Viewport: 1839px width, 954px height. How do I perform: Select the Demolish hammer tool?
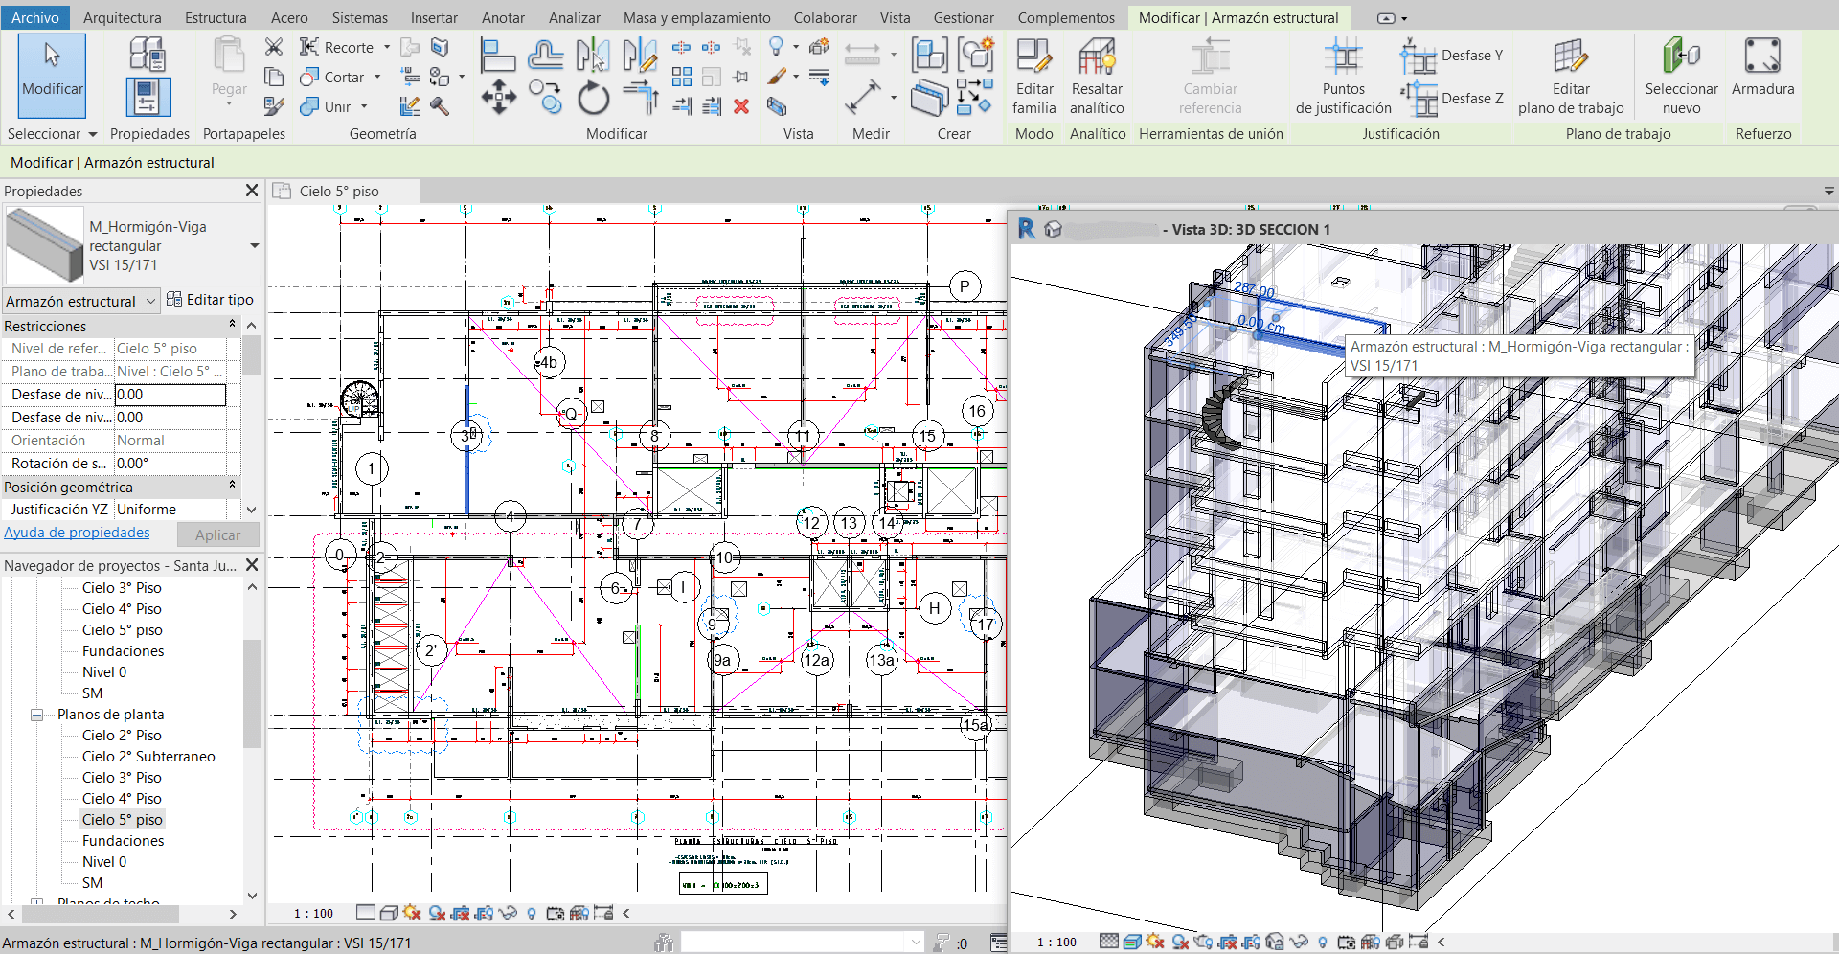(440, 106)
